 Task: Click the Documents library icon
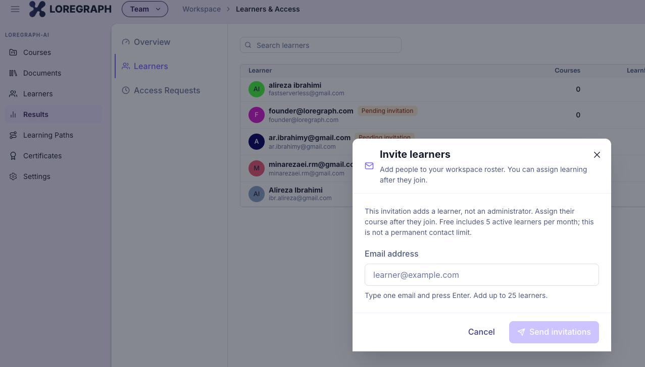(x=13, y=73)
